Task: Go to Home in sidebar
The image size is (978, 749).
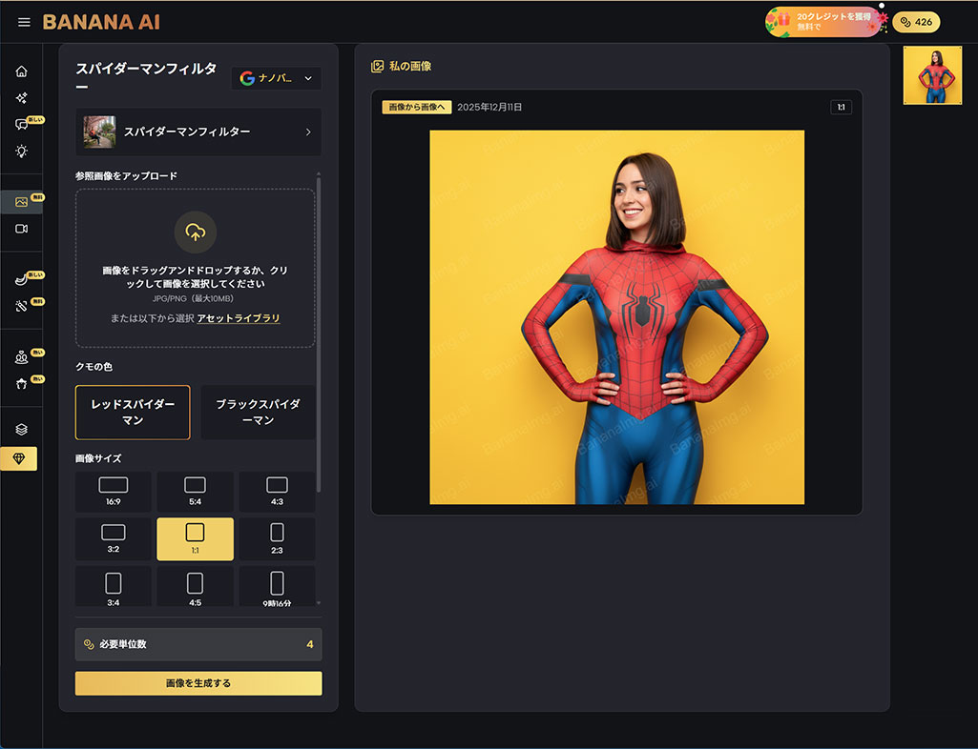Action: (22, 71)
